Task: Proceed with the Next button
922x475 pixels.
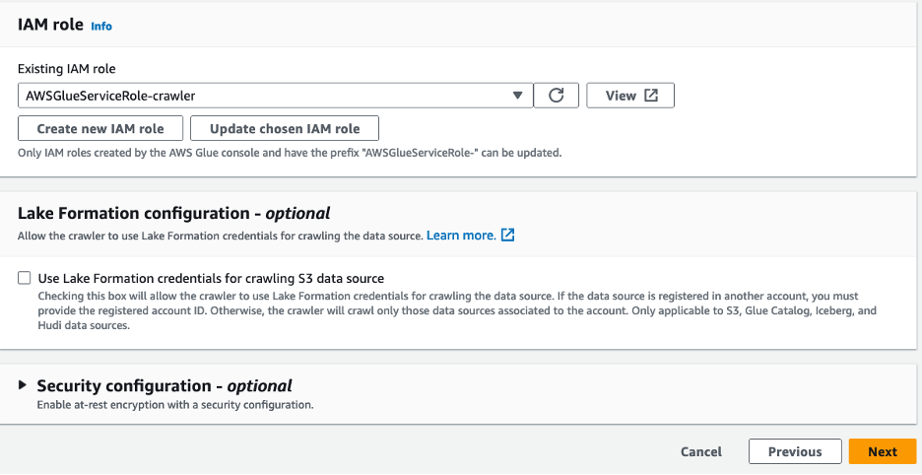Action: click(883, 451)
